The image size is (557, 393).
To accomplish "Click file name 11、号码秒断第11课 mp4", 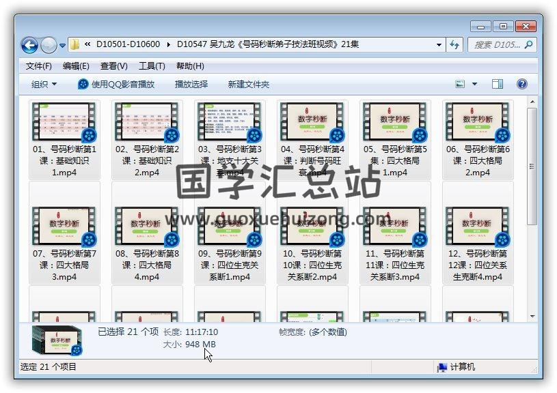I will point(395,265).
